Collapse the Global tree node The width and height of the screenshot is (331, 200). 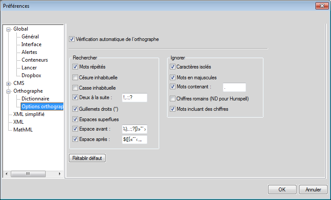8,29
